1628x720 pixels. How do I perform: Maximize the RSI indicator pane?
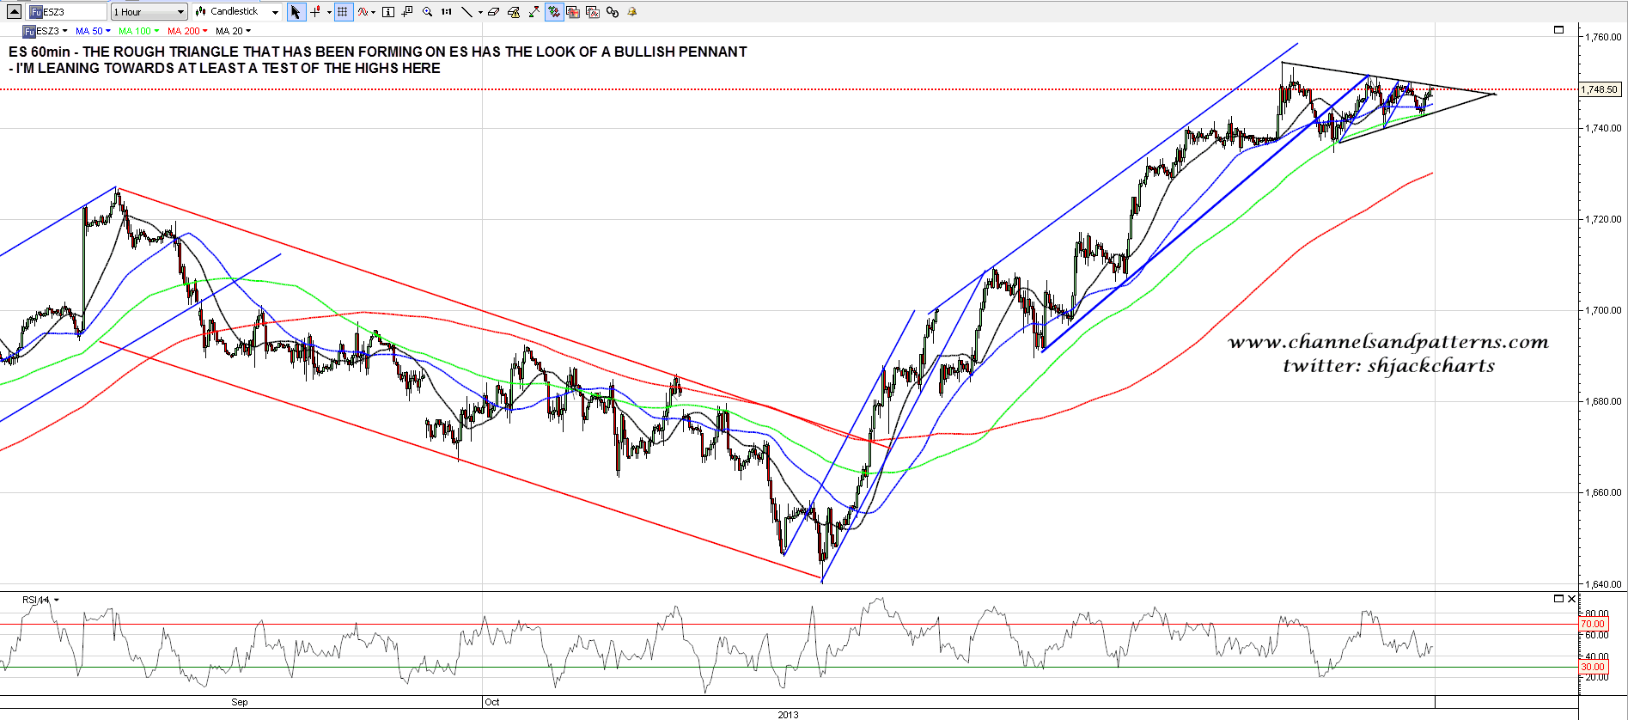1558,599
